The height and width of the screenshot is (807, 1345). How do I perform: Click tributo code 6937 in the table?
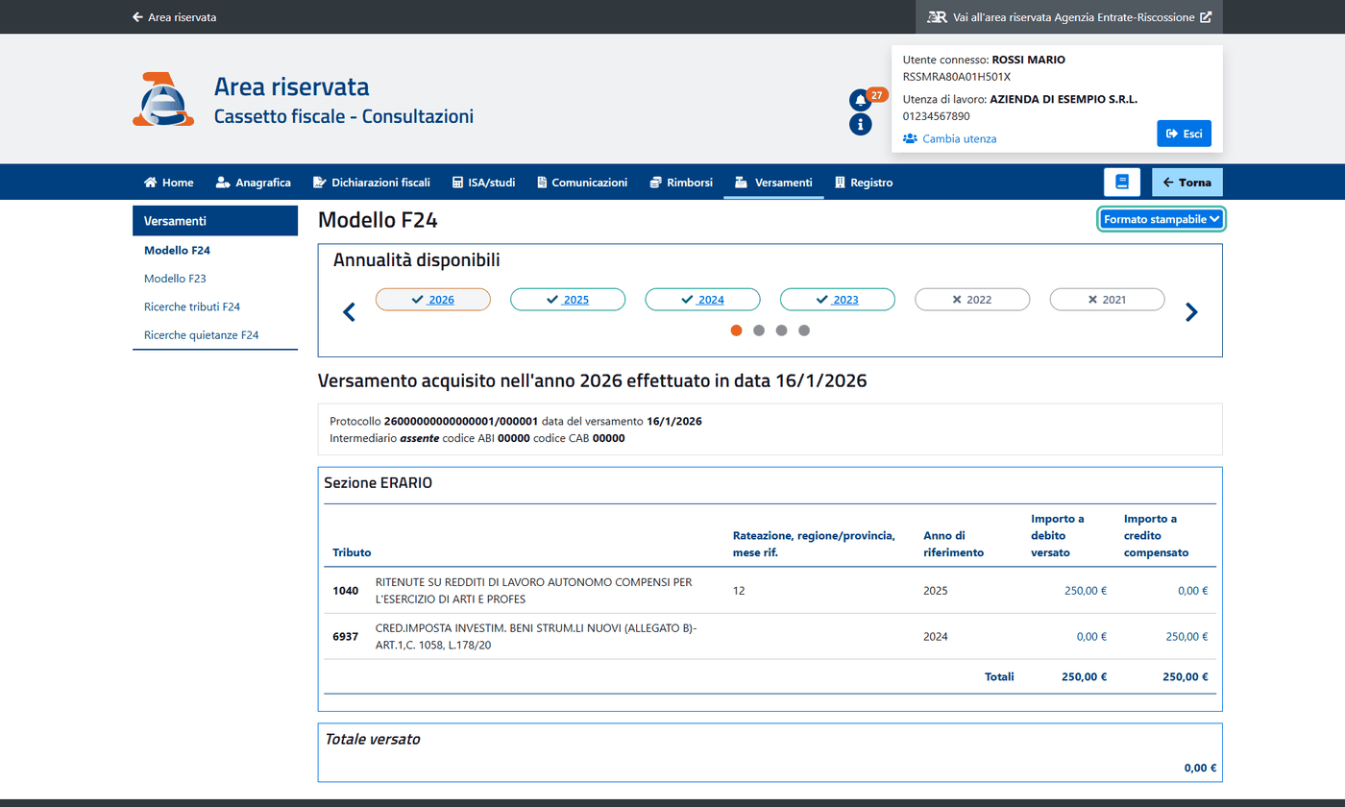point(345,636)
